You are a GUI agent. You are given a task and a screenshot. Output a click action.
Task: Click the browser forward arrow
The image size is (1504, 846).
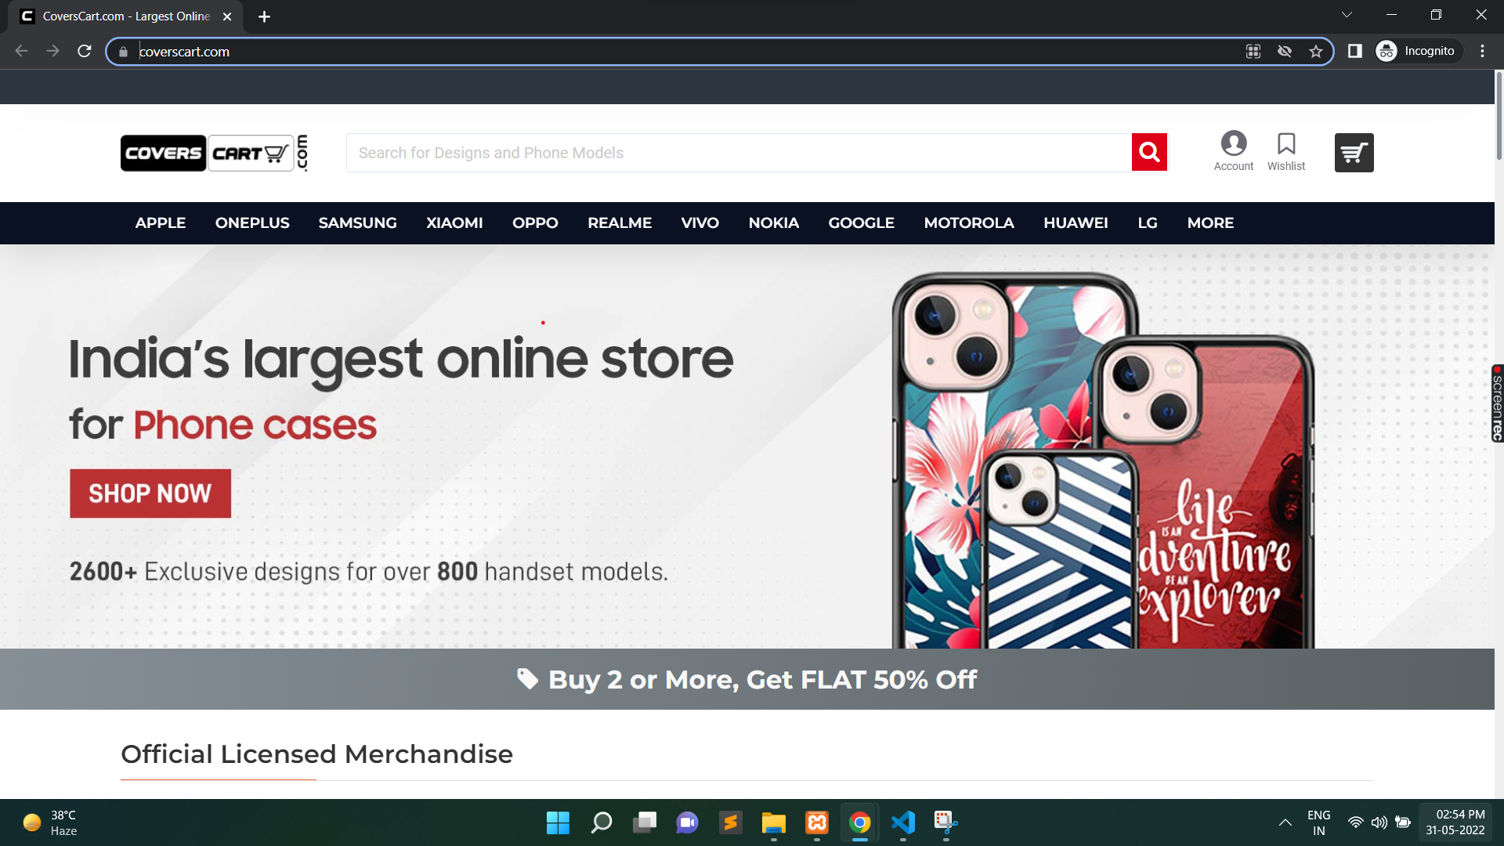click(x=52, y=52)
